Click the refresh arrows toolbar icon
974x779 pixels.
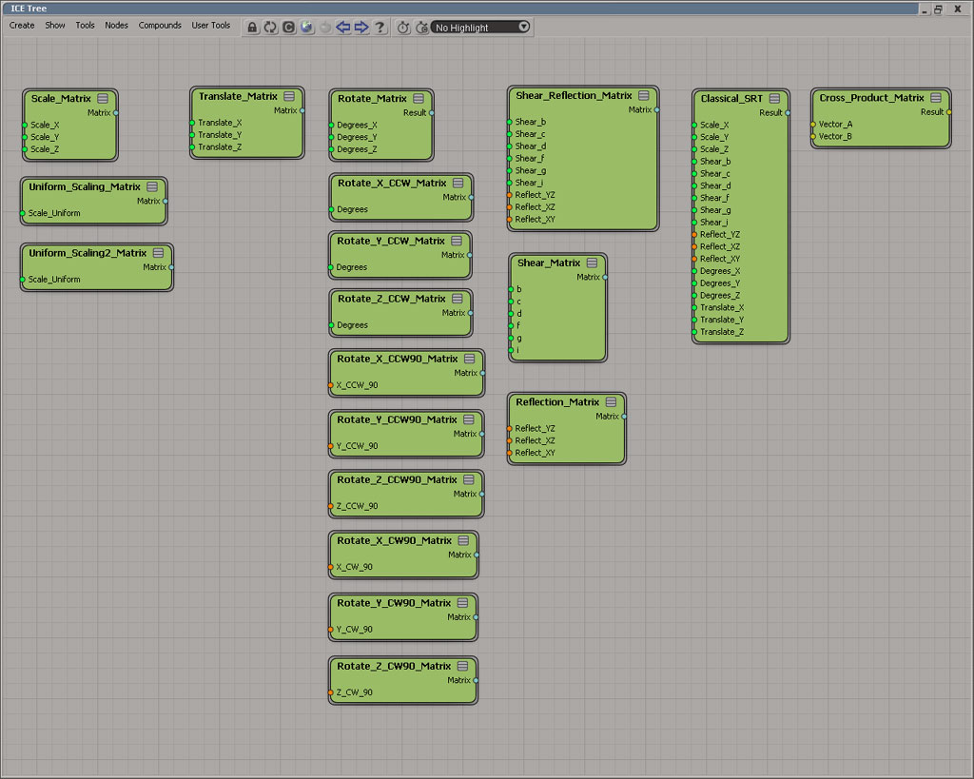click(x=270, y=28)
